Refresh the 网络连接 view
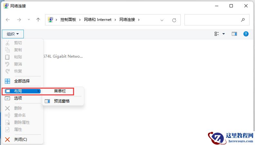 (174, 20)
